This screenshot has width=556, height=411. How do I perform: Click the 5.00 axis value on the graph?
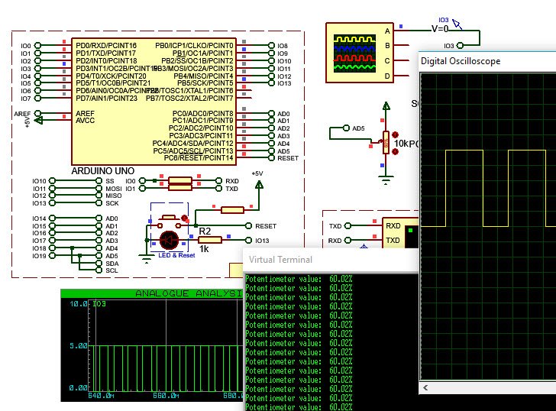pyautogui.click(x=79, y=345)
